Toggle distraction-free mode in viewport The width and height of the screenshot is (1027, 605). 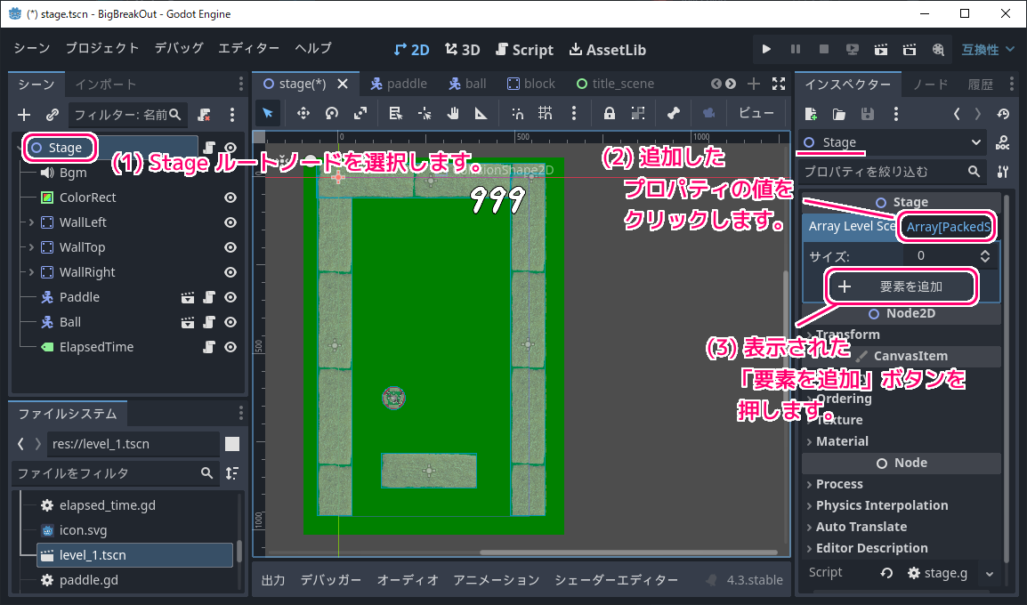779,83
